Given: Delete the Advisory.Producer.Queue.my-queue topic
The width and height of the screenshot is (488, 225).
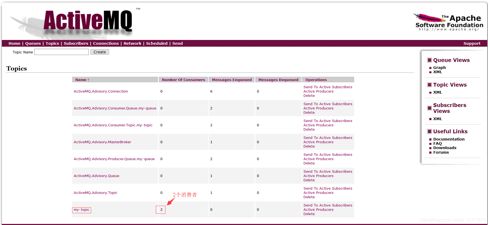Looking at the screenshot, I should (x=309, y=163).
